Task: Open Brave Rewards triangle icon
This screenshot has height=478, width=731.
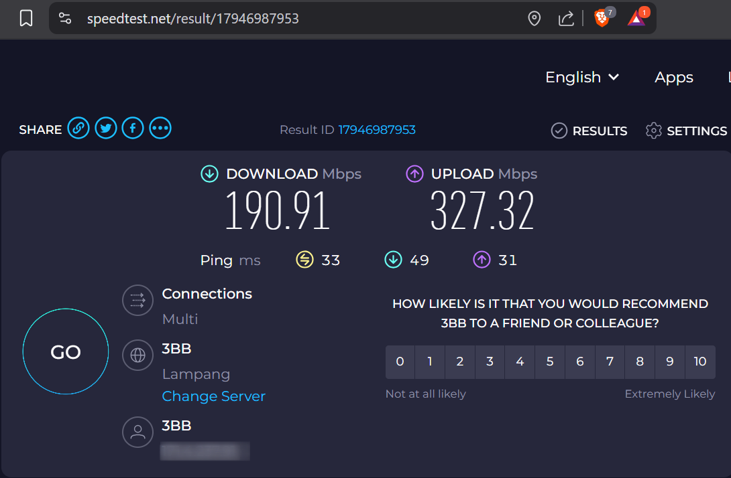Action: 636,19
